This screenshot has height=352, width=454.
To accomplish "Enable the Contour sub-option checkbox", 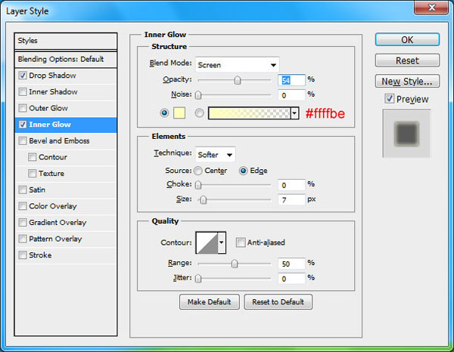I will (32, 157).
